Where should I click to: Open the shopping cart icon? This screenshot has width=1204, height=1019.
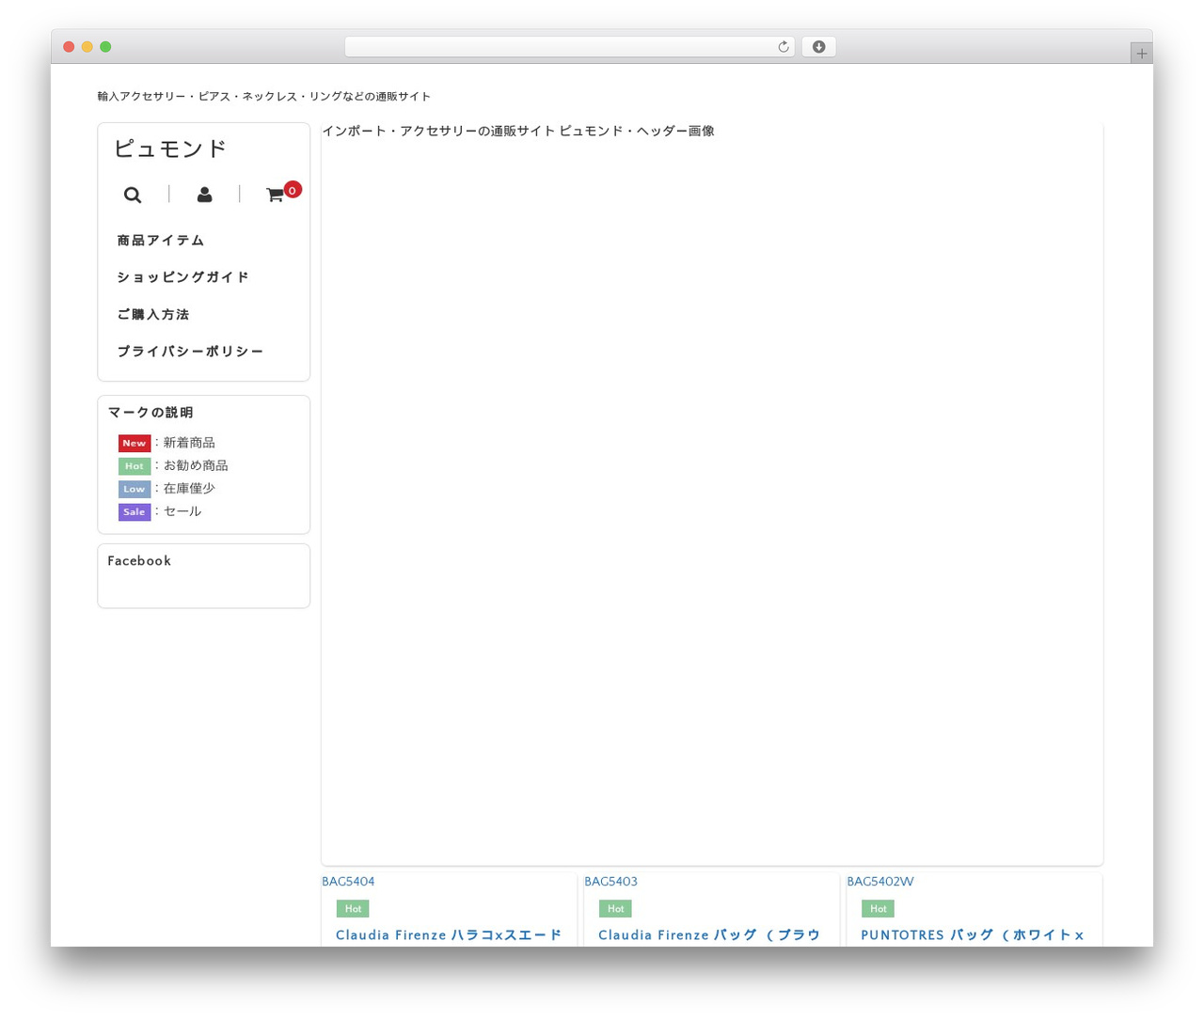tap(275, 195)
